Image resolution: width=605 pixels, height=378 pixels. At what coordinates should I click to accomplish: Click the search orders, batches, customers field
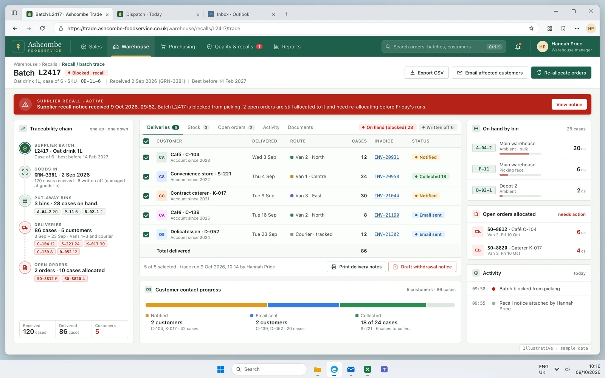[x=444, y=47]
